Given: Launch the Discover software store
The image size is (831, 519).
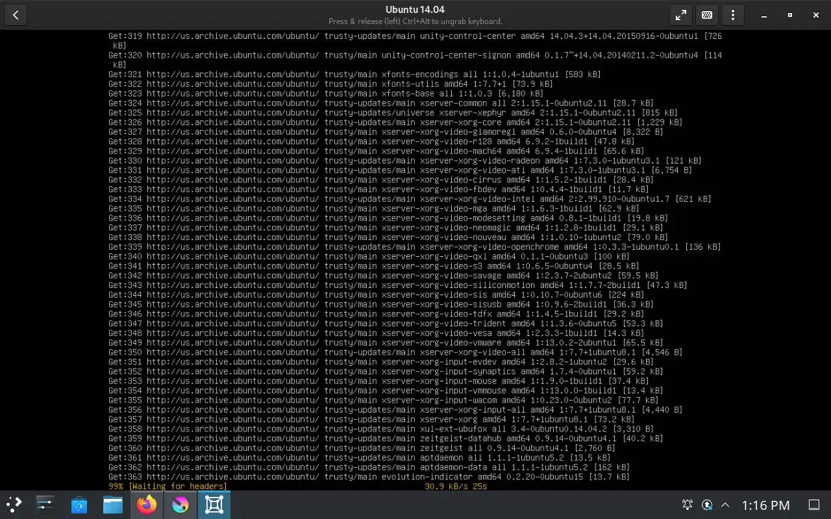Looking at the screenshot, I should (79, 505).
